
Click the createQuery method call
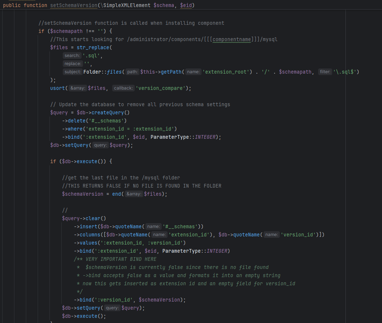pos(108,113)
